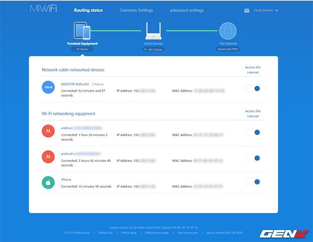Toggle Internet access for android connected 1 hour
The width and height of the screenshot is (313, 242).
252,132
